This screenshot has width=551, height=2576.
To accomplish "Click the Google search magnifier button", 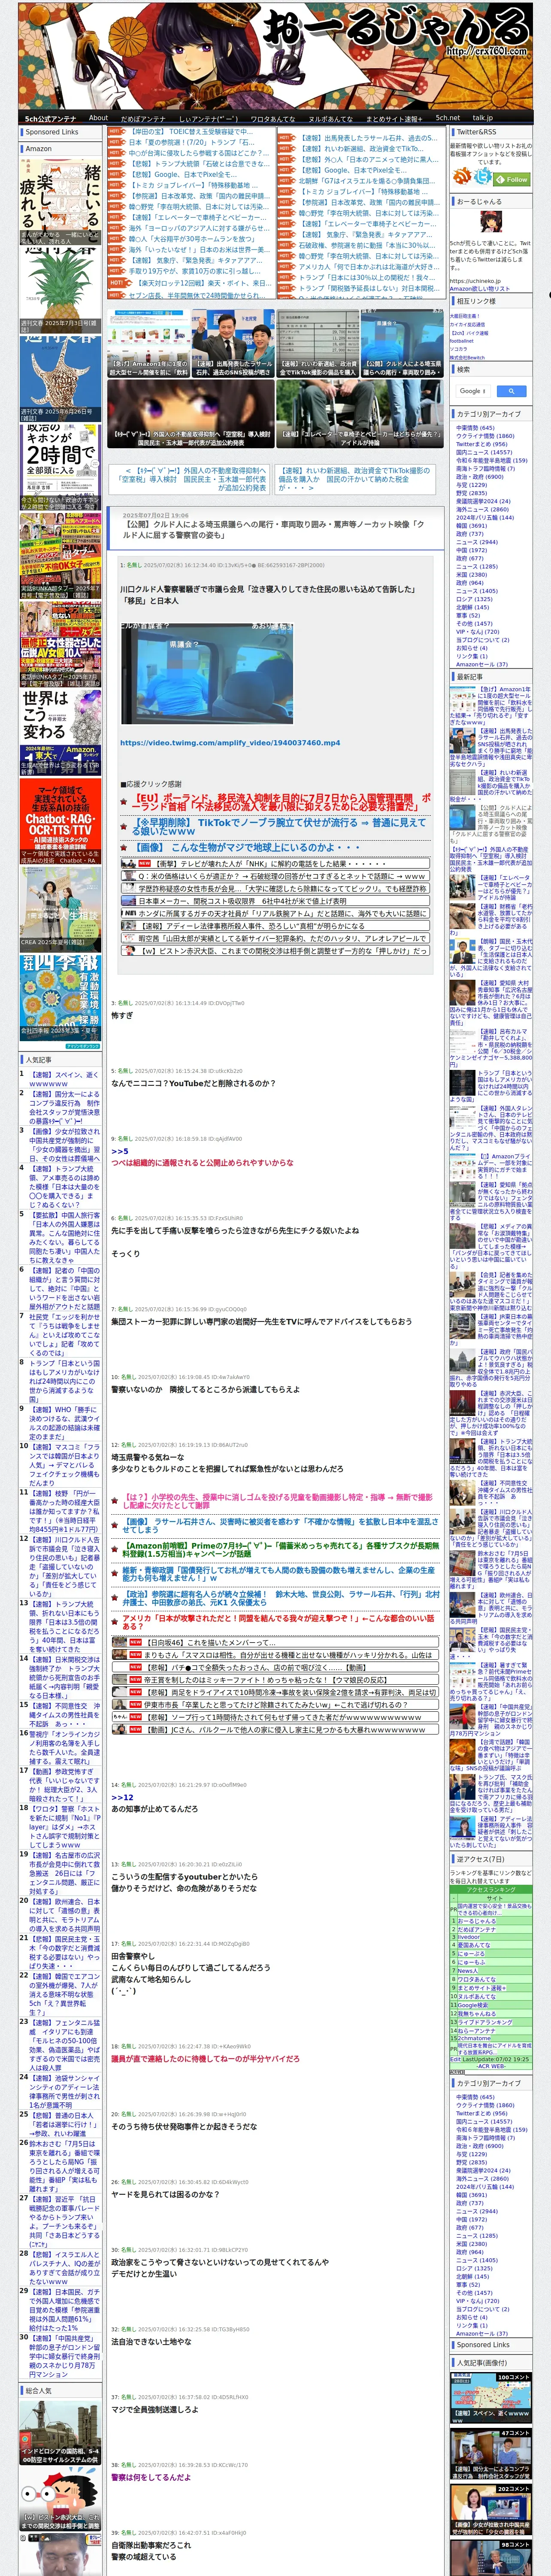I will pyautogui.click(x=511, y=391).
